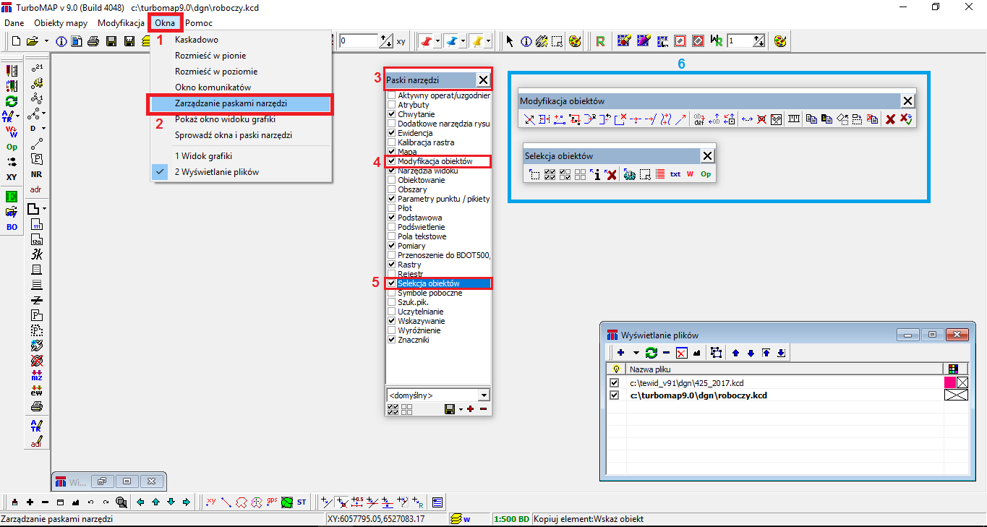Click the red X delete icon in Modyfikacja obiektów
987x527 pixels.
891,119
